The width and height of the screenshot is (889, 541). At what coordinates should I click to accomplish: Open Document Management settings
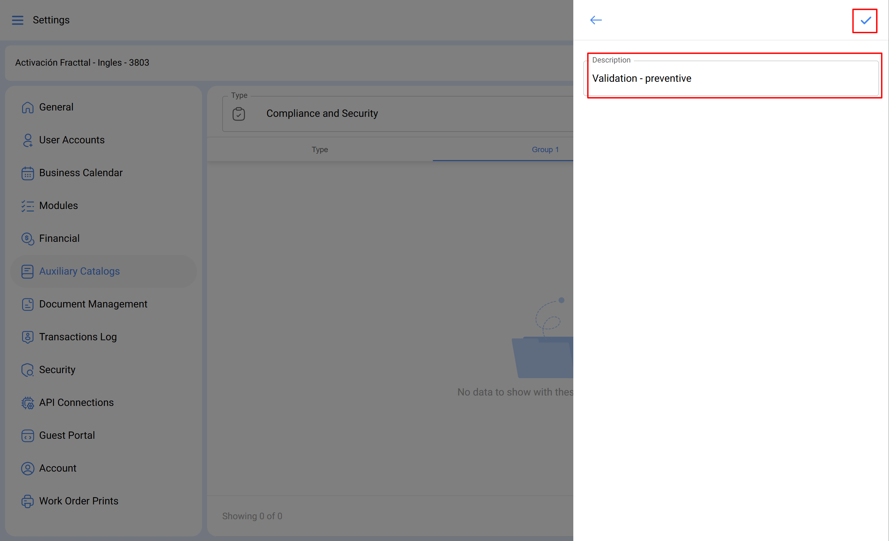click(93, 304)
